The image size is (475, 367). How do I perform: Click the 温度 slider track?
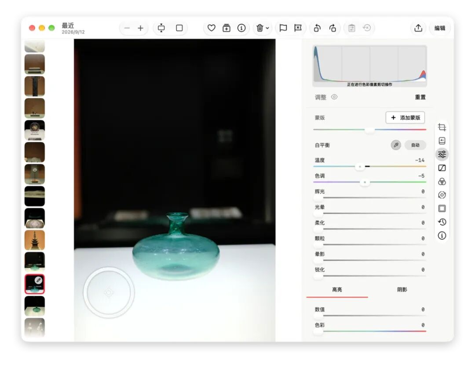369,166
